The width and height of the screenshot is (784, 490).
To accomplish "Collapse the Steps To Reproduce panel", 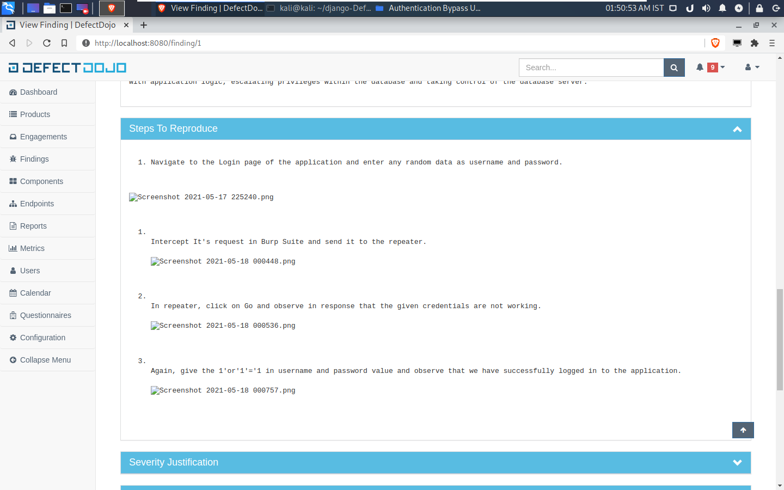I will (x=738, y=129).
